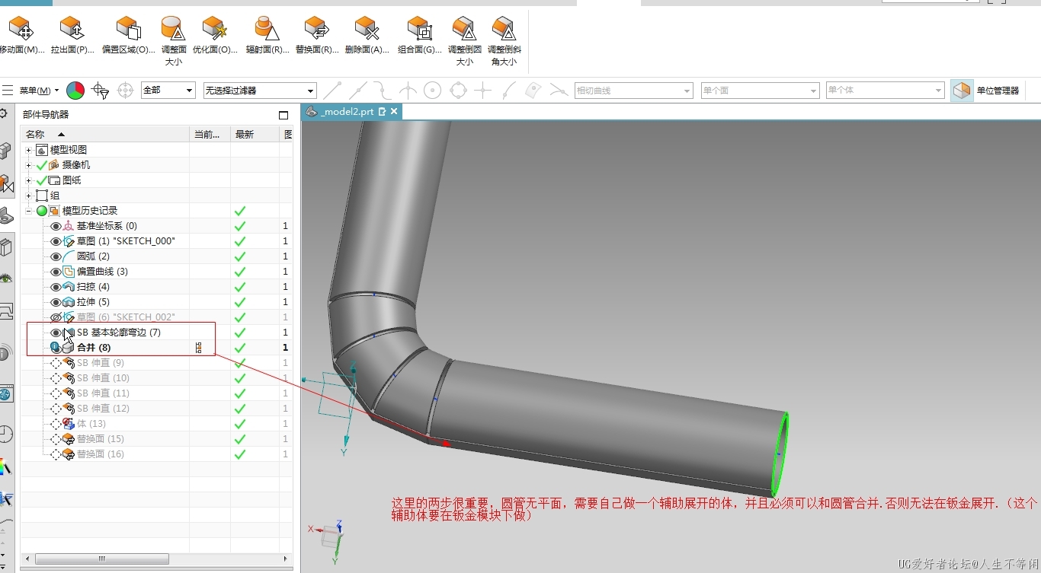Image resolution: width=1041 pixels, height=573 pixels.
Task: Choose the 调整倒斜角大小 resize chamfer tool
Action: pyautogui.click(x=504, y=40)
